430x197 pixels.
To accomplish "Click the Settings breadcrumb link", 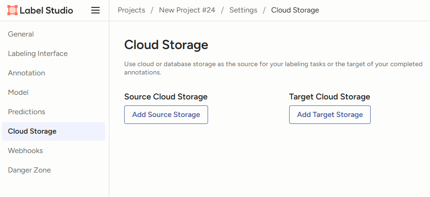I will (x=243, y=10).
